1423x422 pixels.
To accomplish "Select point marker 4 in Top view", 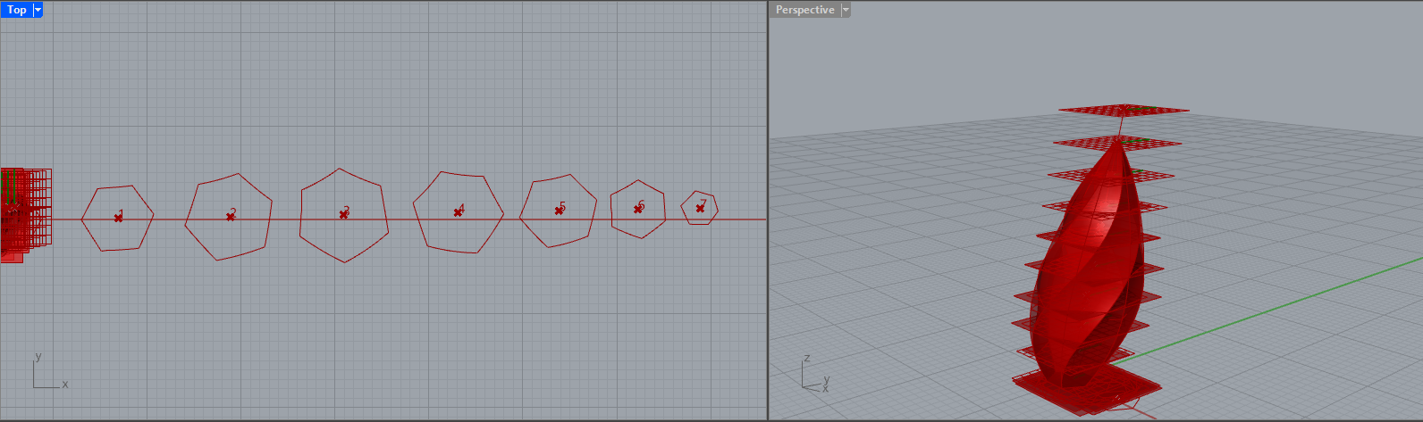I will tap(458, 212).
